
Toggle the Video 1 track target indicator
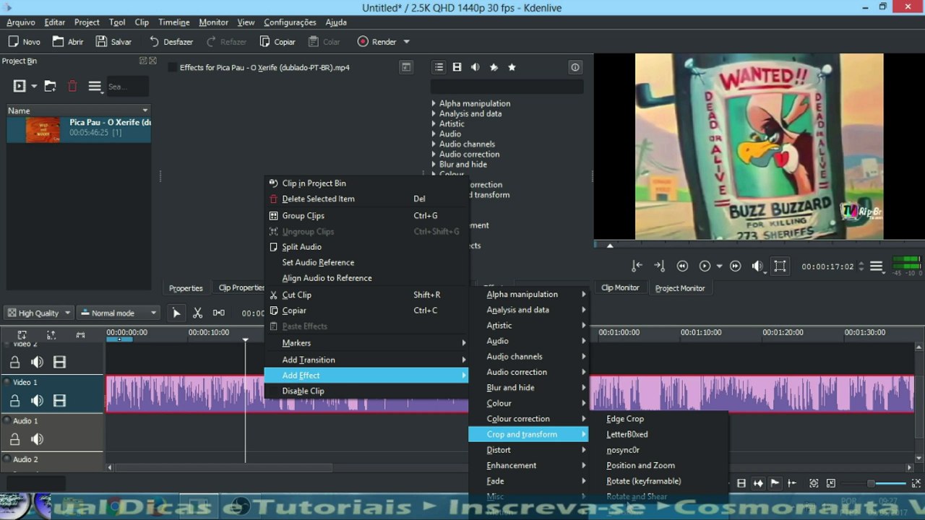[x=7, y=382]
